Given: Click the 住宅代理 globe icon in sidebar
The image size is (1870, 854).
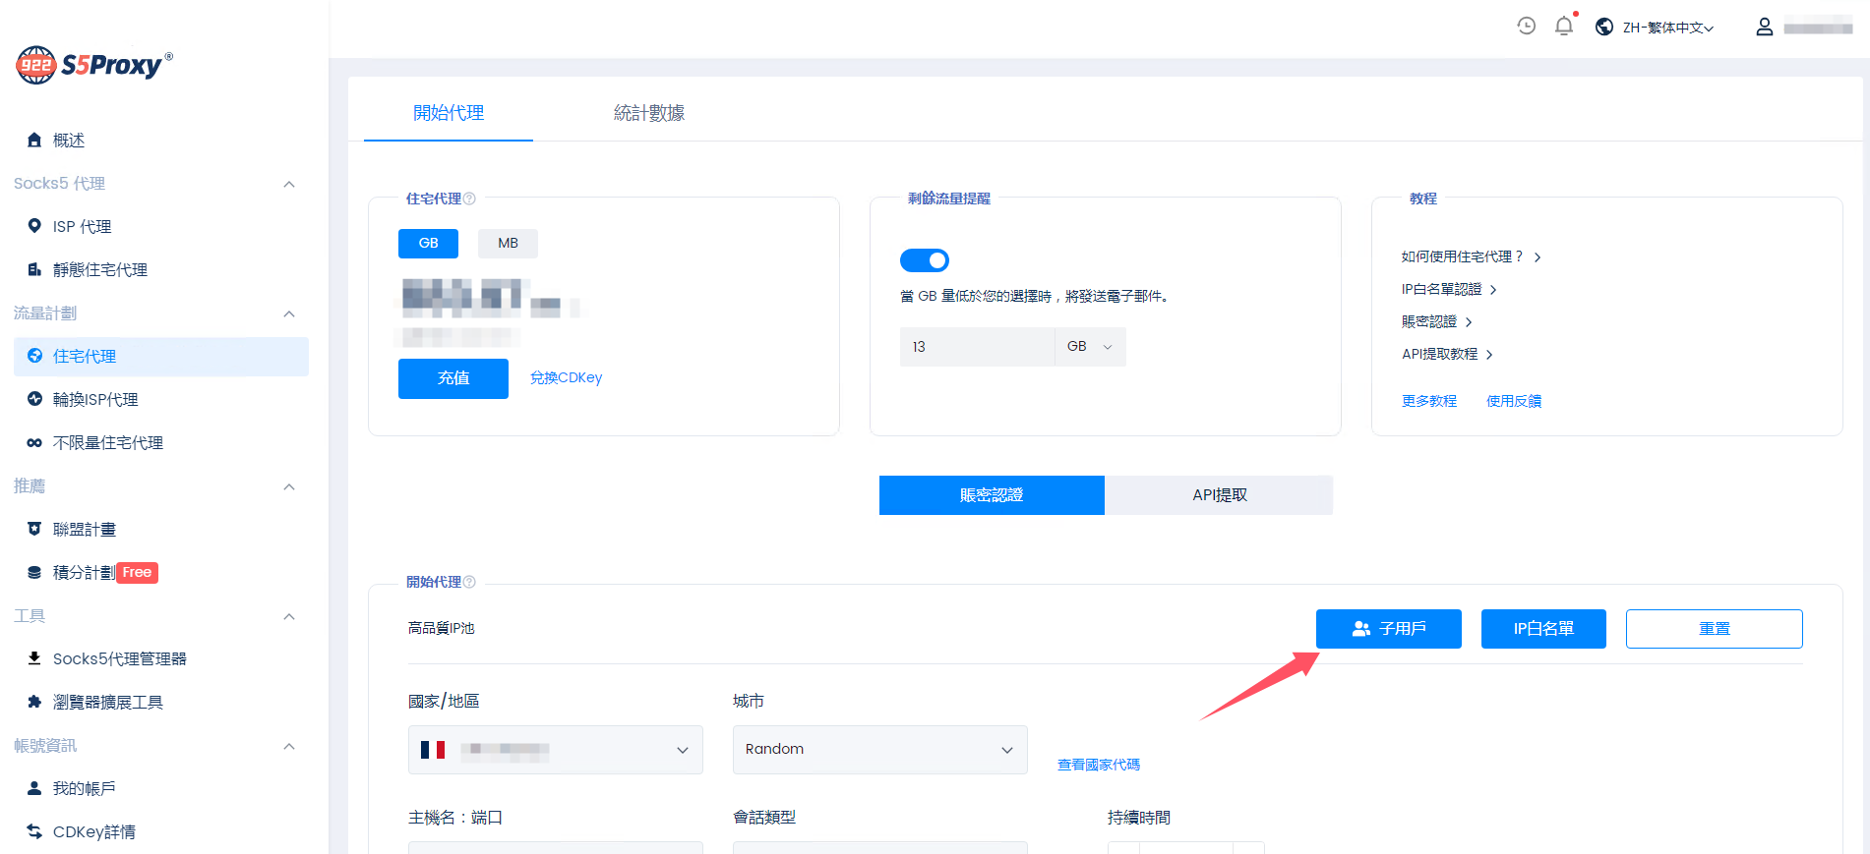Looking at the screenshot, I should (34, 356).
